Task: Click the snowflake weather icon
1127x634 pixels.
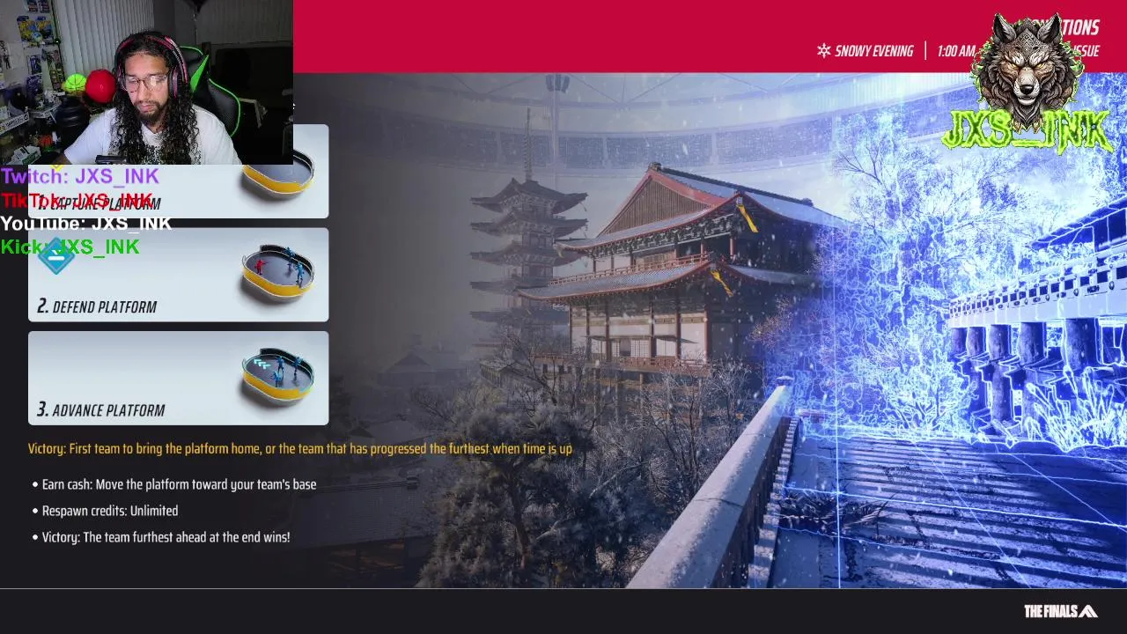Action: pos(823,51)
